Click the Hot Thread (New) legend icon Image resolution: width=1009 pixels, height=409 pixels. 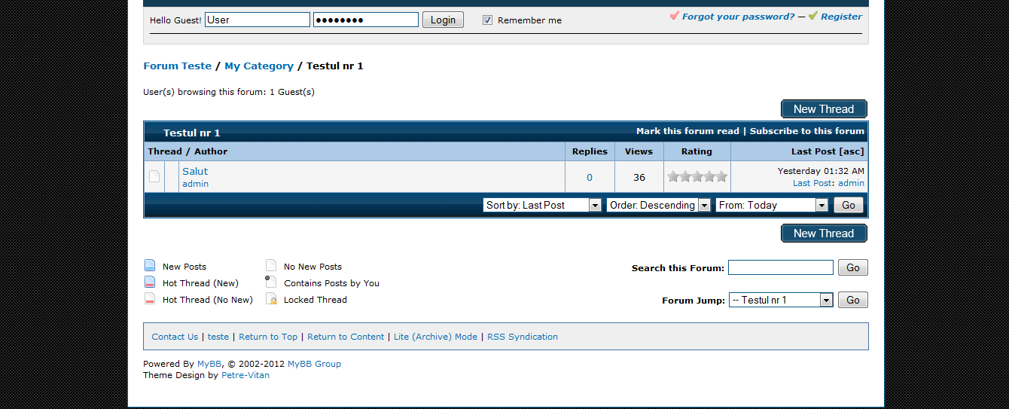pyautogui.click(x=150, y=282)
